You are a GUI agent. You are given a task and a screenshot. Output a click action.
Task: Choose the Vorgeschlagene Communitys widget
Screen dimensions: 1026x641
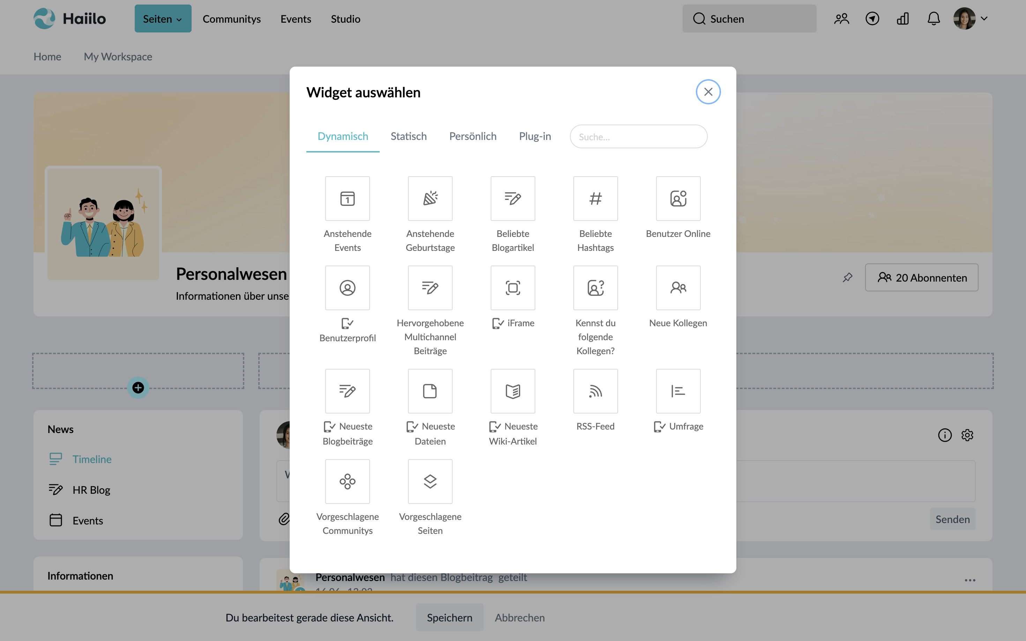coord(347,481)
